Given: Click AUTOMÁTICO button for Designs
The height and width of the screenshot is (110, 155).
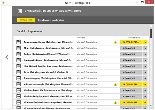Looking at the screenshot, I should 131,54.
